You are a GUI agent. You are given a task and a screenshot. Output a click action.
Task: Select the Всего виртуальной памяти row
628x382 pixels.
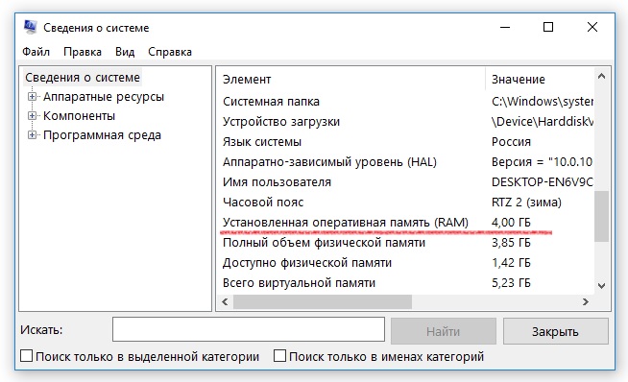(406, 283)
